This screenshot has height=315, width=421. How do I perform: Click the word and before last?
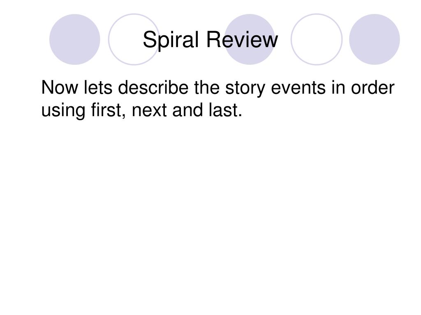click(x=187, y=110)
